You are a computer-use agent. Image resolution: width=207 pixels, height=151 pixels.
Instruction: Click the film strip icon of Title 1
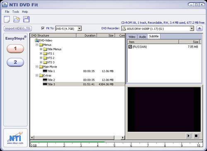pos(45,71)
